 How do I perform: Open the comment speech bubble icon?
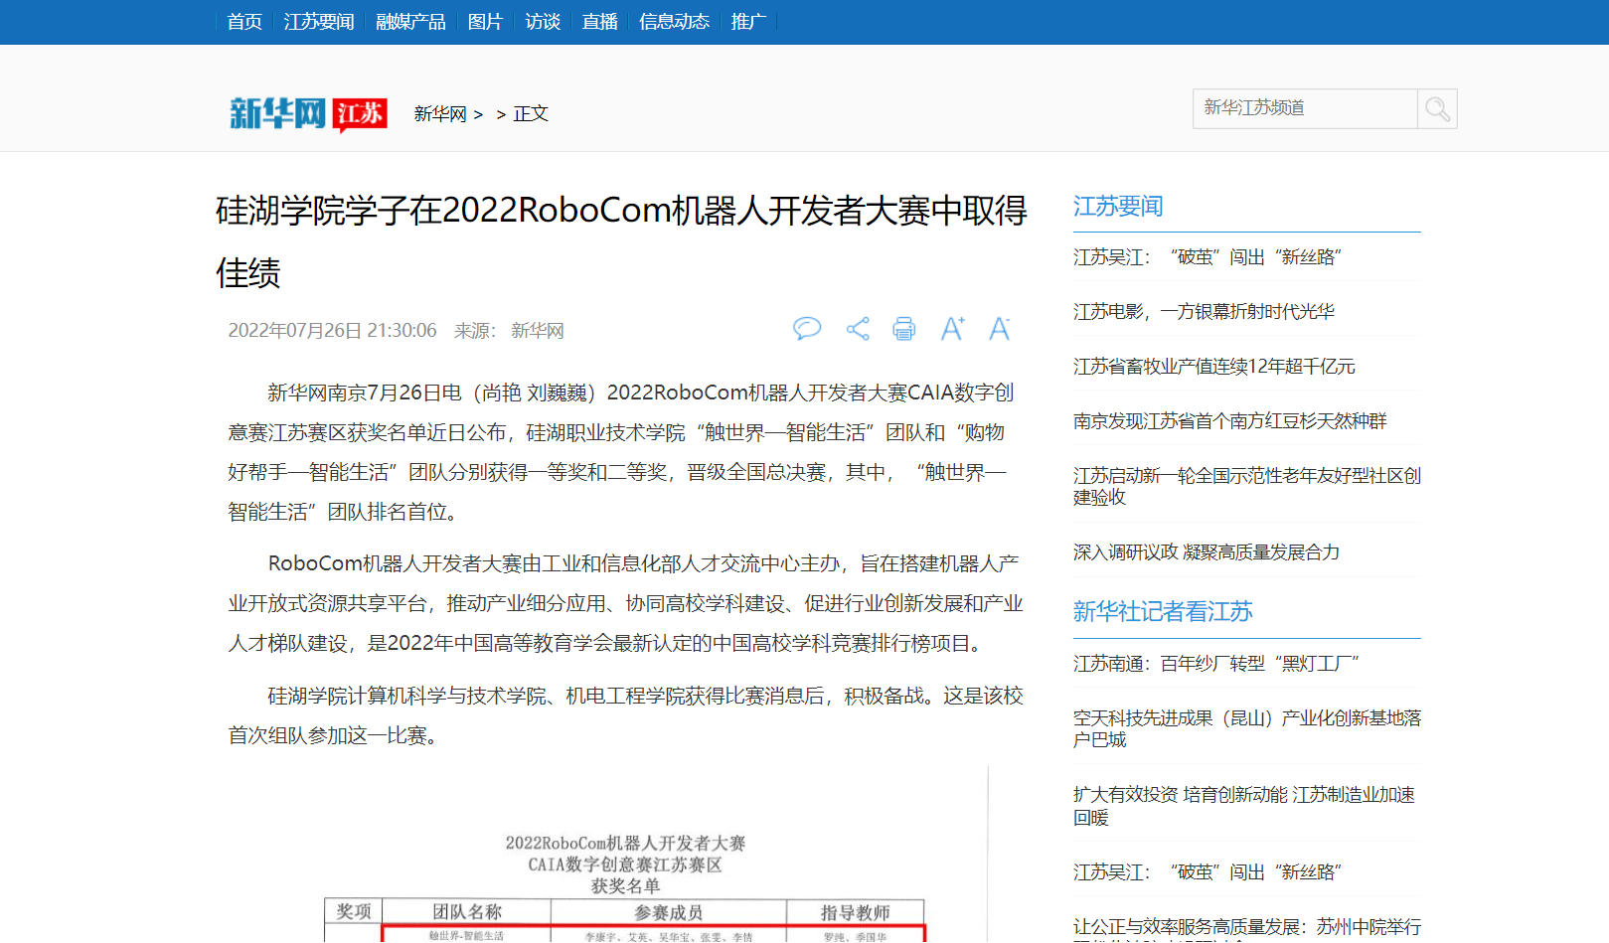tap(807, 329)
